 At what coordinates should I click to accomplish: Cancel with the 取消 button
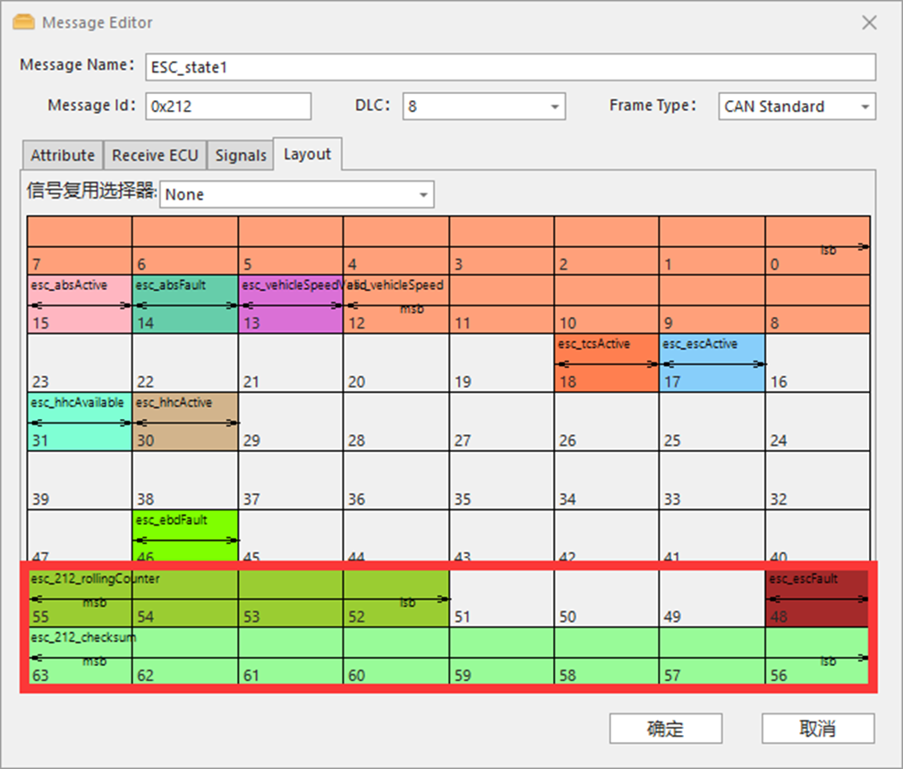click(817, 728)
